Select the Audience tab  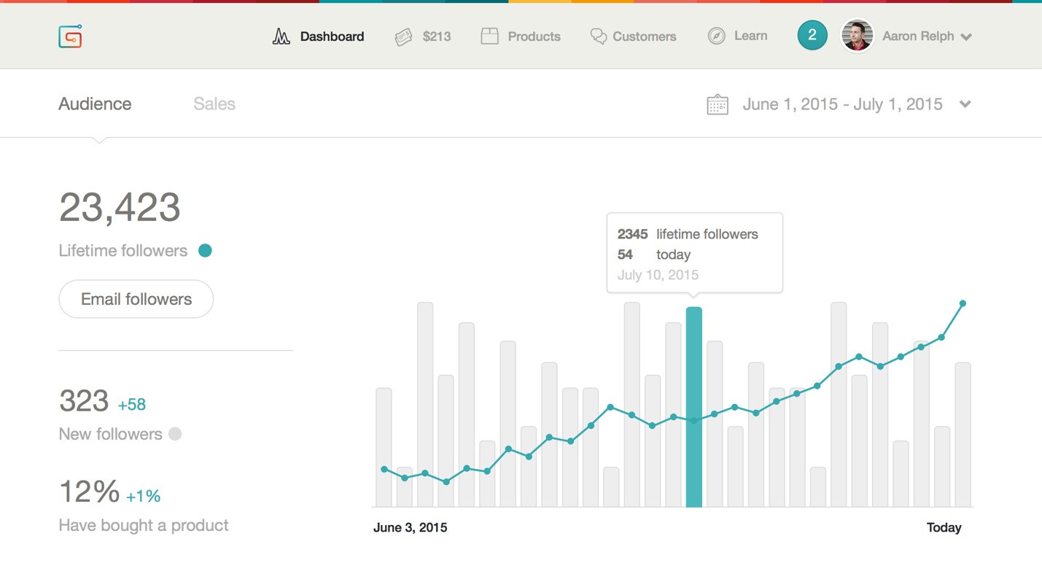point(95,104)
